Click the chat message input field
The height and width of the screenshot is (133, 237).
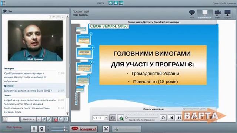coord(13,119)
